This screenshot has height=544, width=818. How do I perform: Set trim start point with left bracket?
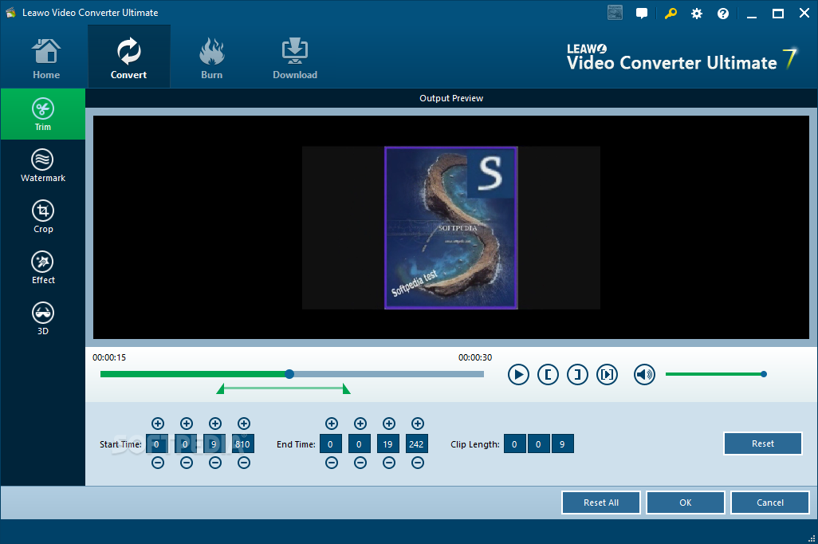(548, 374)
